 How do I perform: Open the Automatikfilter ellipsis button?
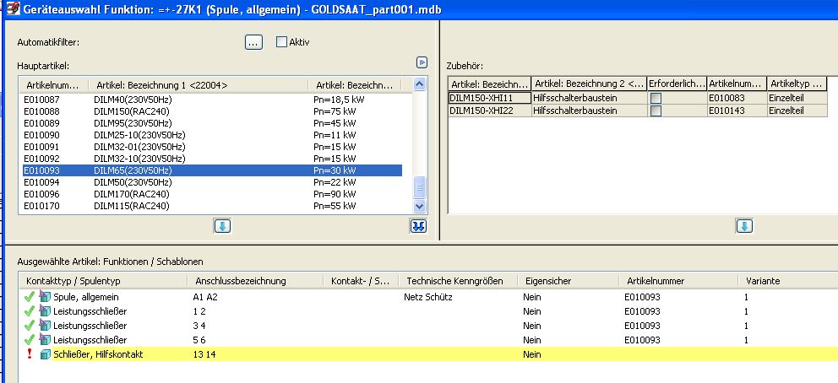click(254, 42)
